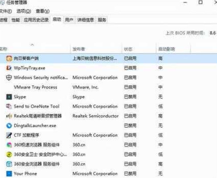Click the Skype row icon

(x=9, y=97)
